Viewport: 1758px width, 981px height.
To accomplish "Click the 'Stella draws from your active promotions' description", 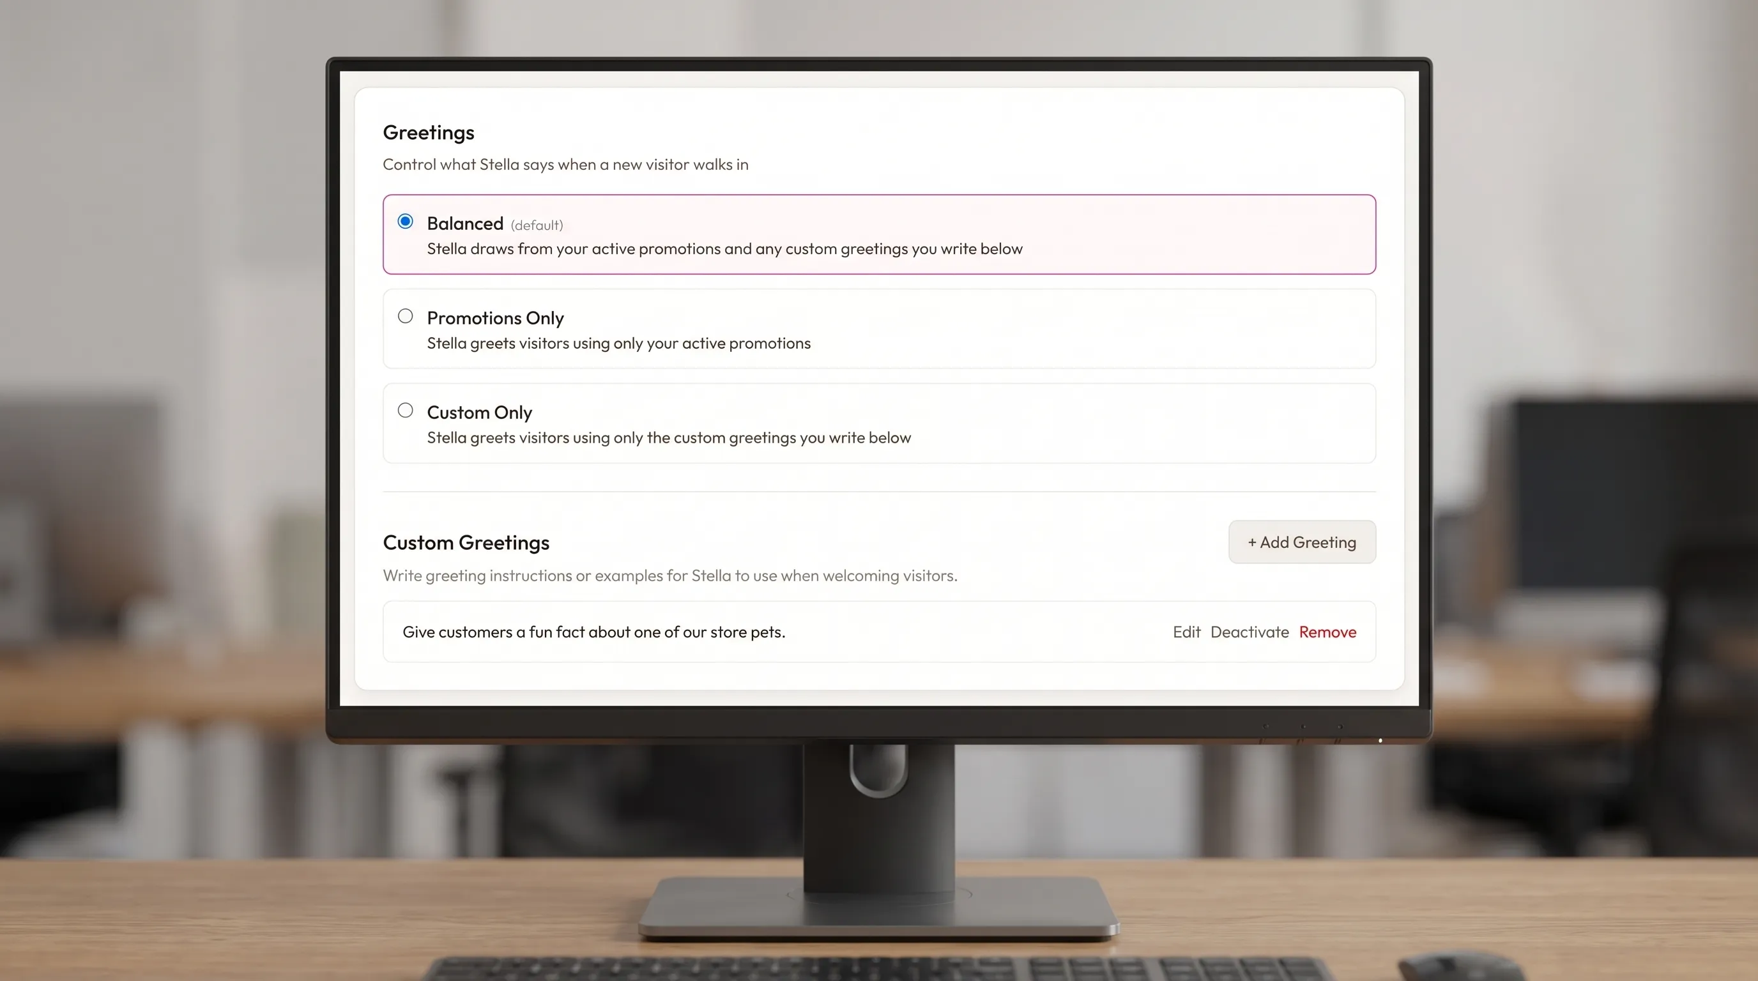I will (725, 249).
